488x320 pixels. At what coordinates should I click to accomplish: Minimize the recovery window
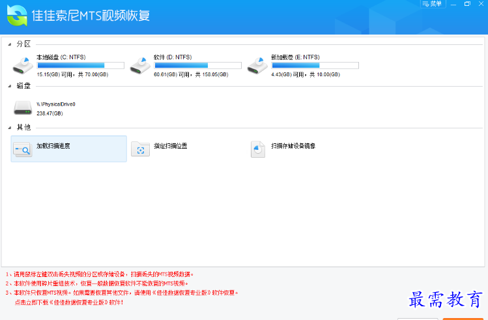(x=453, y=4)
